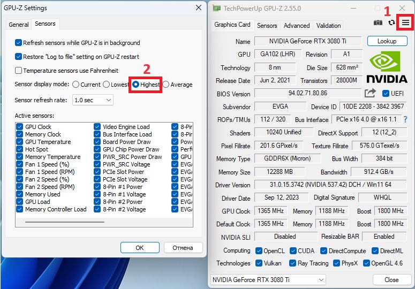Select the Current sensor display mode

[76, 85]
